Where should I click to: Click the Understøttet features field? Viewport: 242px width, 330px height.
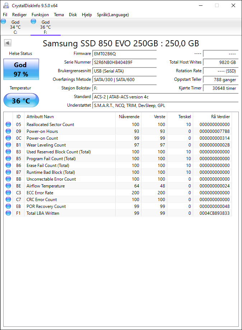(166, 106)
